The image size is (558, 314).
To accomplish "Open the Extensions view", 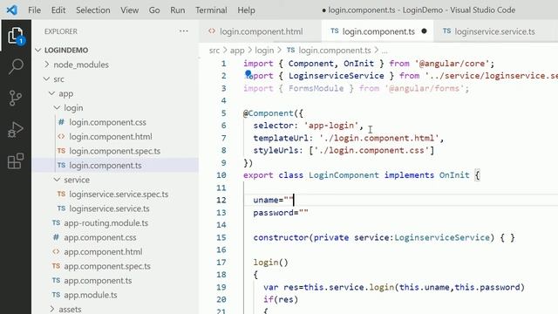I will point(16,160).
